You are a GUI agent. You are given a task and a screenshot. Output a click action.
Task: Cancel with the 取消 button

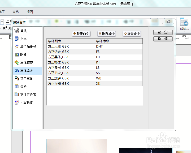(163, 39)
